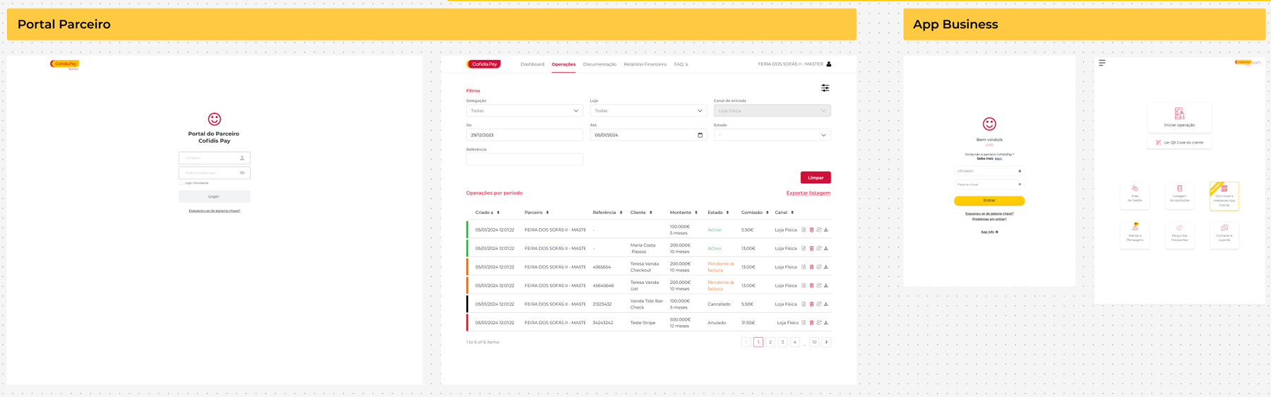The height and width of the screenshot is (397, 1271).
Task: Click the yellow Entrar button
Action: click(989, 201)
